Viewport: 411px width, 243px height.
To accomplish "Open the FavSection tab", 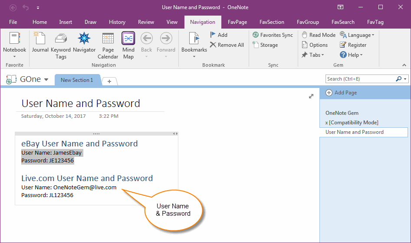I will tap(272, 22).
